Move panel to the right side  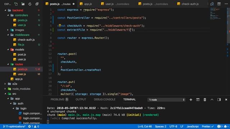[x=219, y=100]
